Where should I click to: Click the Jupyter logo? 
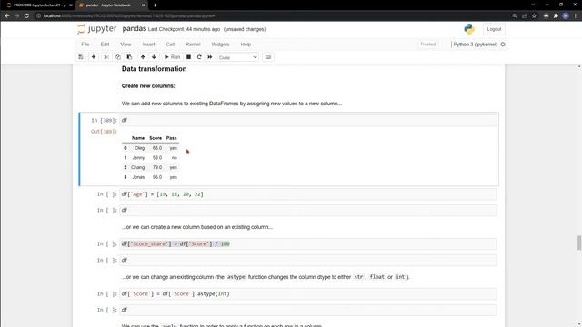pos(97,29)
